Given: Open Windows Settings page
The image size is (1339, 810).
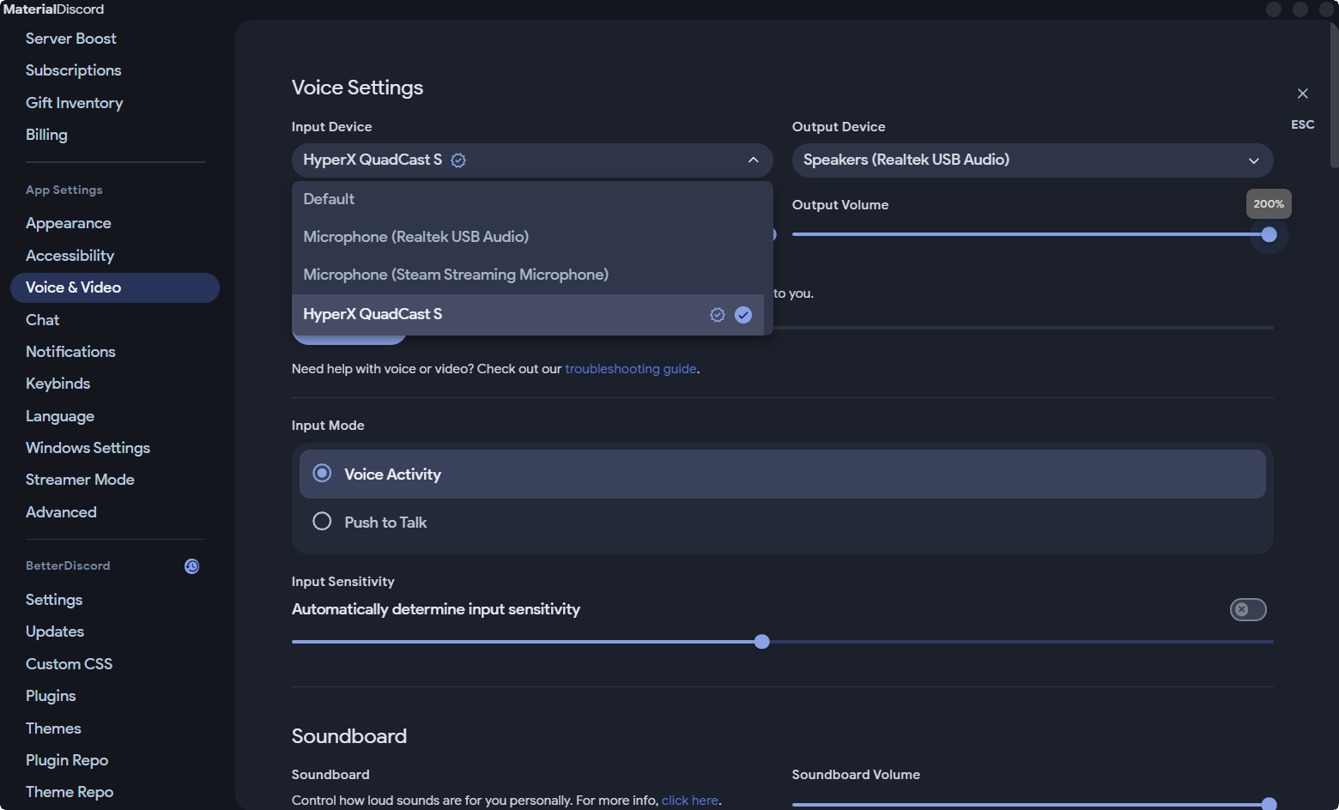Looking at the screenshot, I should 88,448.
